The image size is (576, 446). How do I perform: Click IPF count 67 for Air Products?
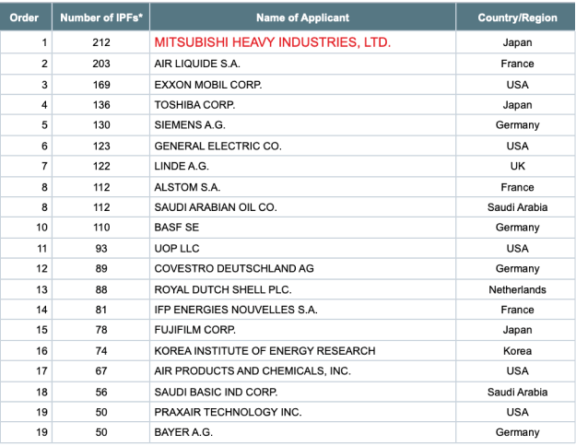(101, 371)
